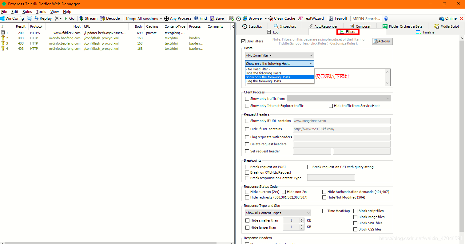
Task: Open the Edit menu
Action: point(15,11)
